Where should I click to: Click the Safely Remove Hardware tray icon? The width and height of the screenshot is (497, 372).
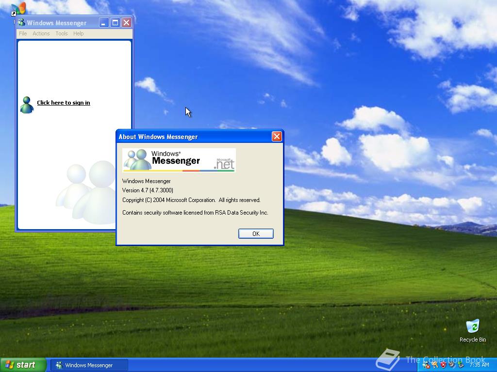(461, 365)
